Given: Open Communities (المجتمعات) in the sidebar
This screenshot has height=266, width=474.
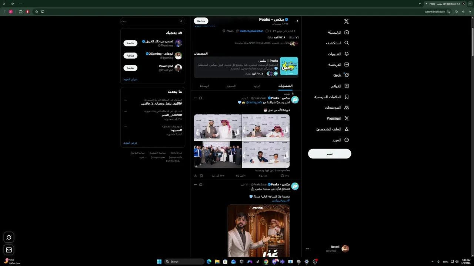Looking at the screenshot, I should 337,108.
